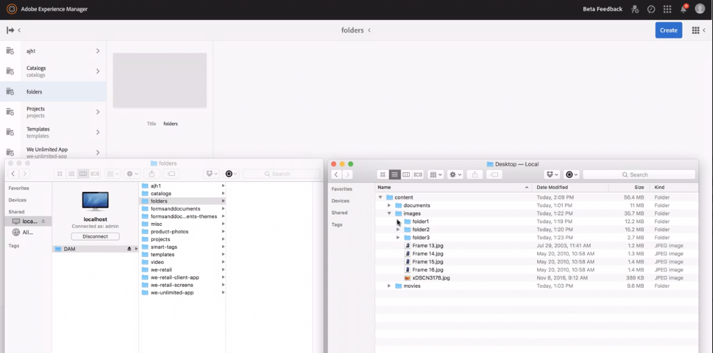Open the action gear menu in Desktop window

(455, 174)
